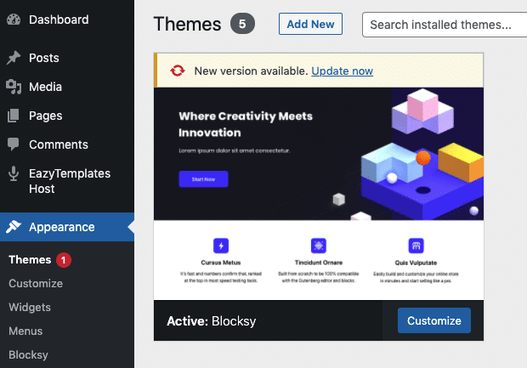
Task: Click the Pages stacked-sheets icon
Action: (x=13, y=116)
